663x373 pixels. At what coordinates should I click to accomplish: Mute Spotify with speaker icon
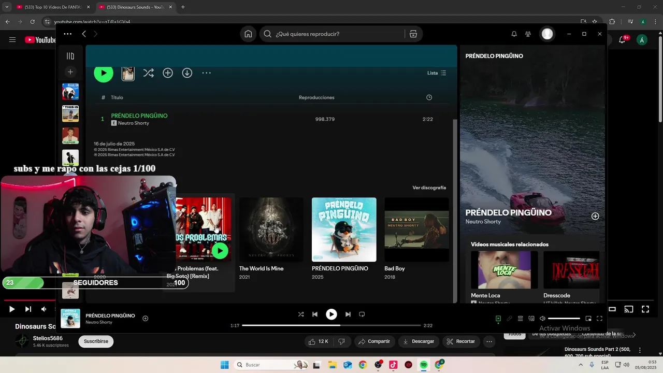[x=542, y=319]
